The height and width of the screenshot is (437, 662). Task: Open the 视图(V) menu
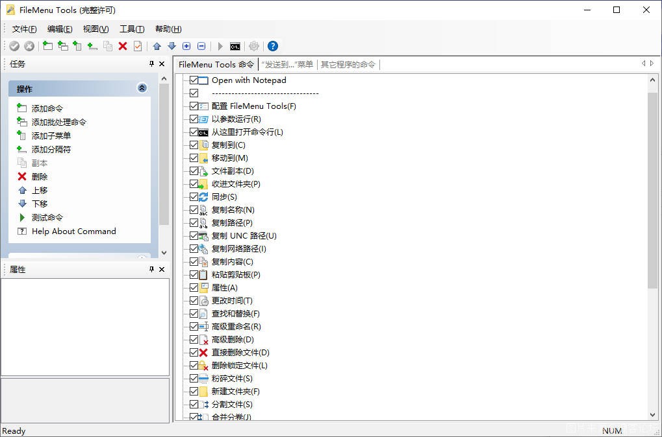pos(96,29)
